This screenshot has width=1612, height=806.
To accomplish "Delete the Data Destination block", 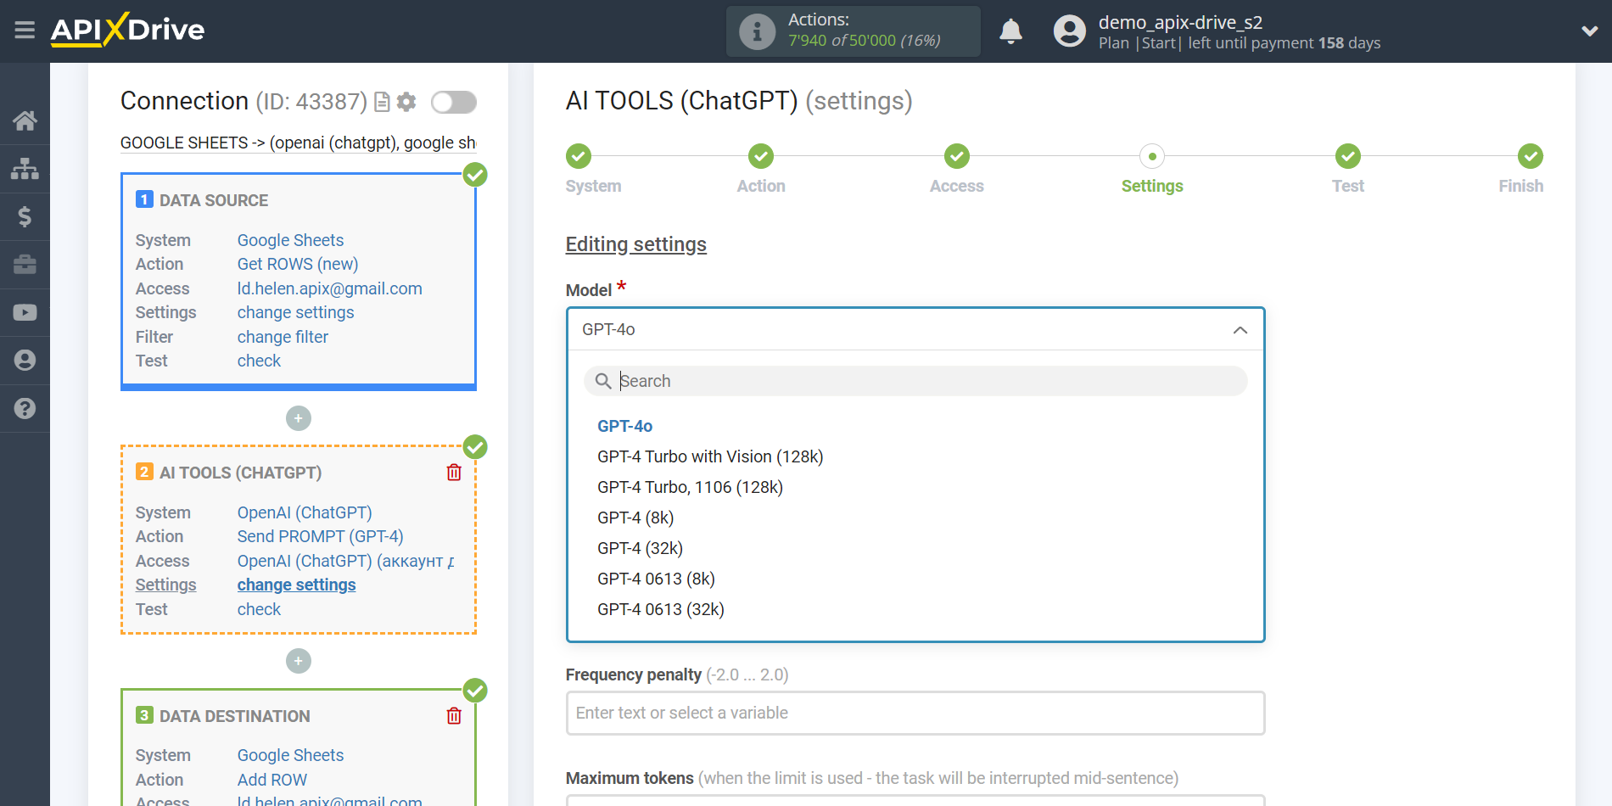I will click(454, 716).
